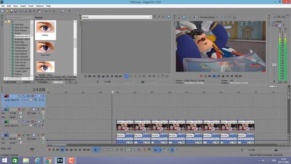Click the Cut scissors icon in toolbar

[x=30, y=11]
